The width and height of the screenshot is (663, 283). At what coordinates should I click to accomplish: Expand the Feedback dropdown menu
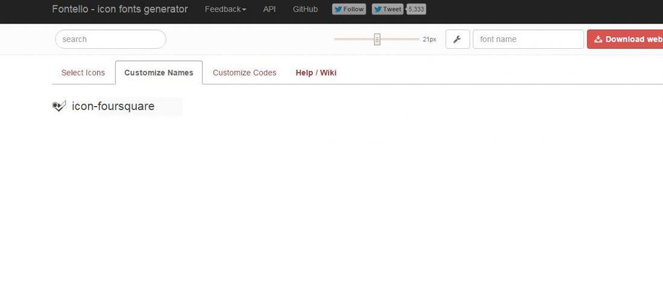point(225,9)
